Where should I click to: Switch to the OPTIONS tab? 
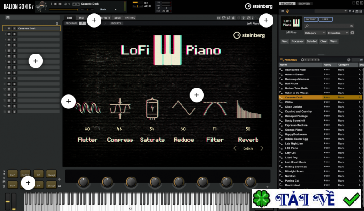130,18
